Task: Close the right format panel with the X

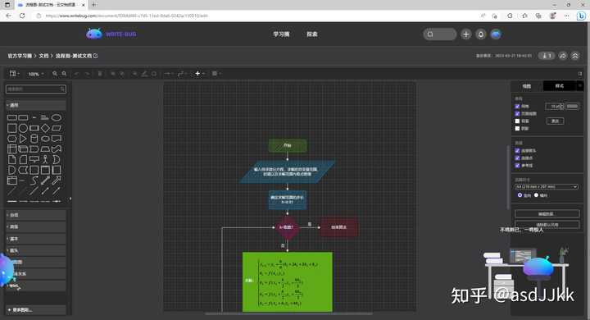Action: [x=580, y=86]
